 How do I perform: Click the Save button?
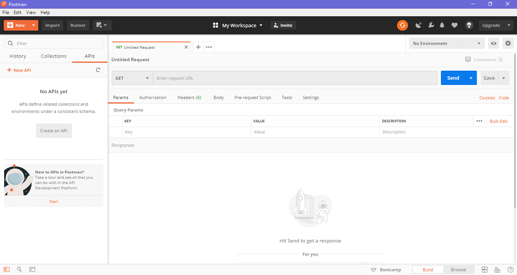pyautogui.click(x=489, y=78)
